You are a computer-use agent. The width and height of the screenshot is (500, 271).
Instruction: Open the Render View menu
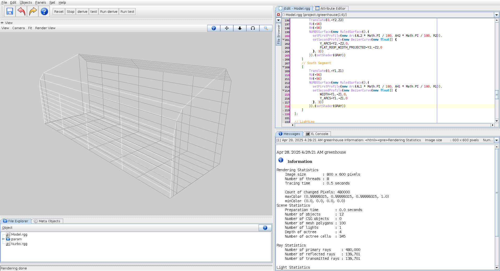point(45,28)
